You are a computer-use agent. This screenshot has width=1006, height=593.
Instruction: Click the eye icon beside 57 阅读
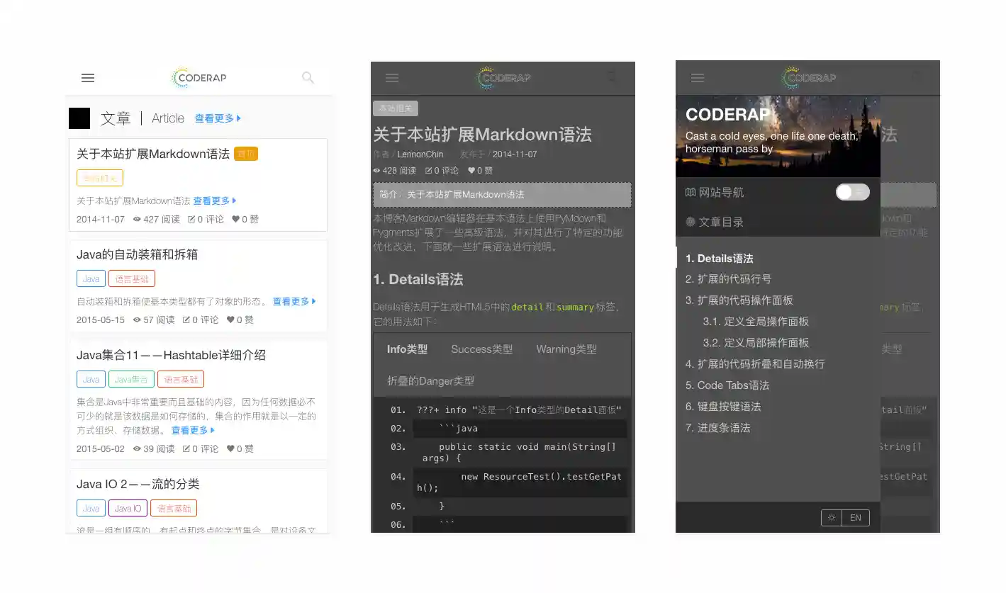[137, 320]
